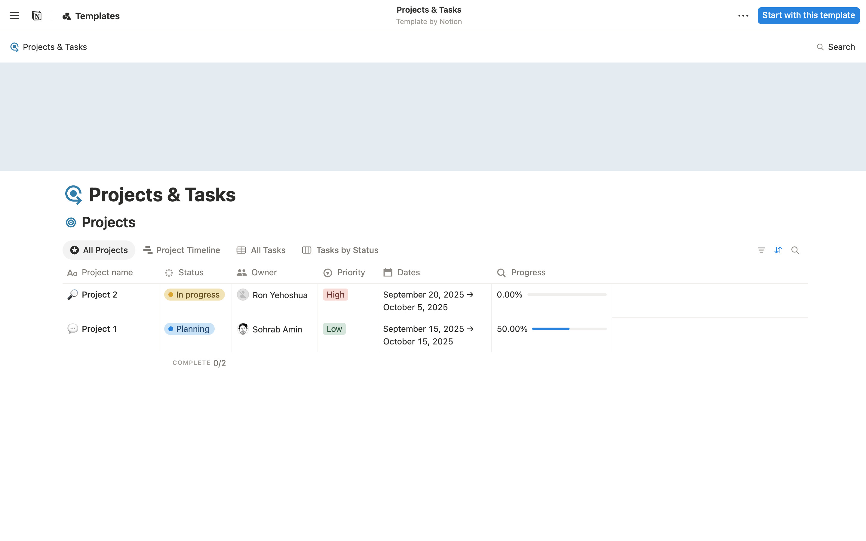Screen dimensions: 866x541
Task: Click the All Projects star icon
Action: pyautogui.click(x=75, y=250)
